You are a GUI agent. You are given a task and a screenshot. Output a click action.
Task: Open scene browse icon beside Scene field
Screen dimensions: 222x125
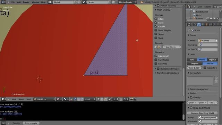[84, 2]
